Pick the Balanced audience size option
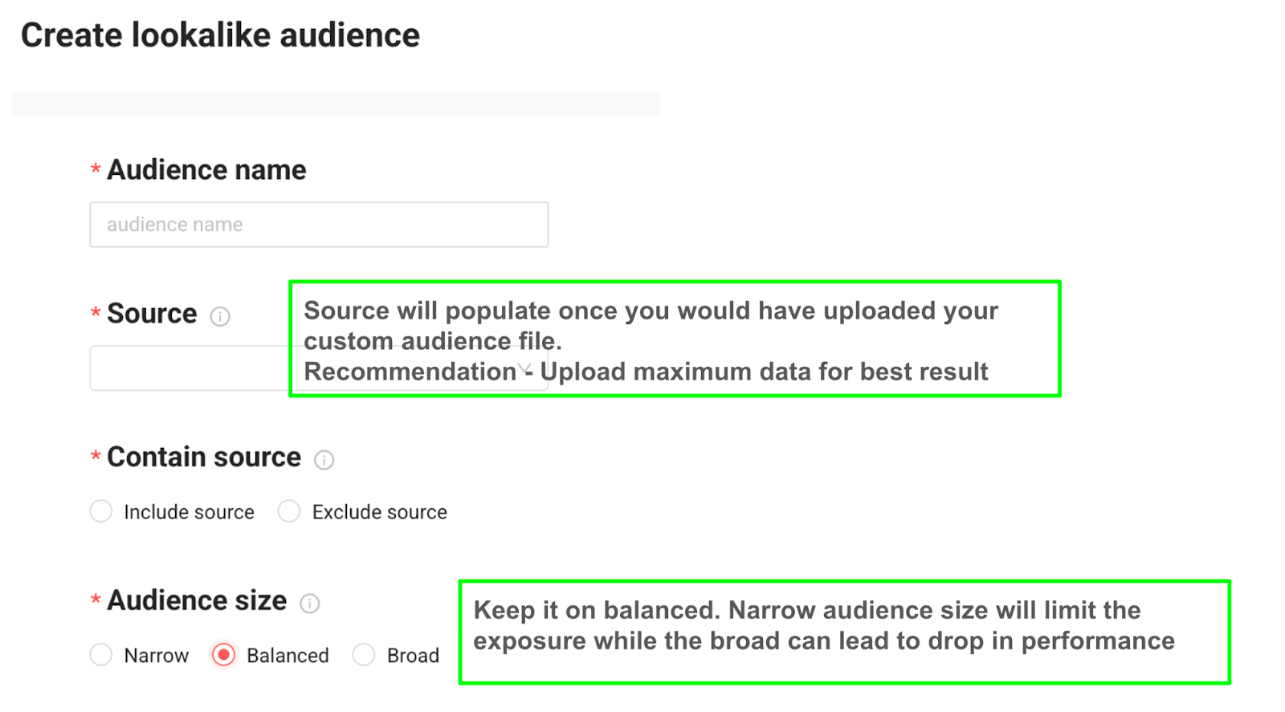Image resolution: width=1285 pixels, height=712 pixels. pos(224,655)
